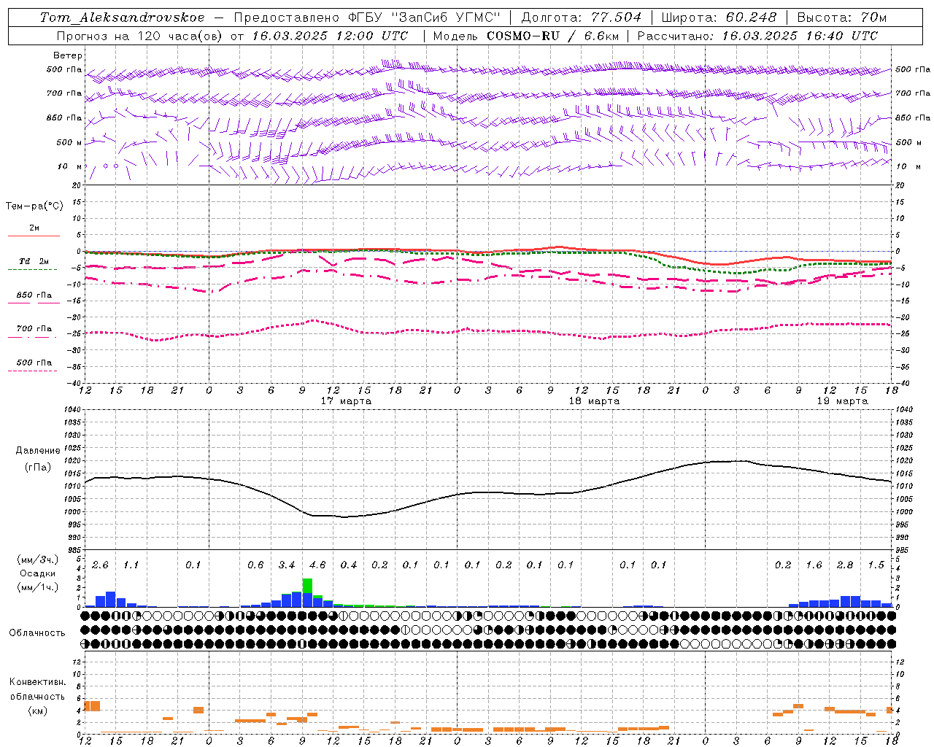This screenshot has height=747, width=934.
Task: Click the '(мм/3ч.)' precipitation unit label
Action: tap(38, 560)
